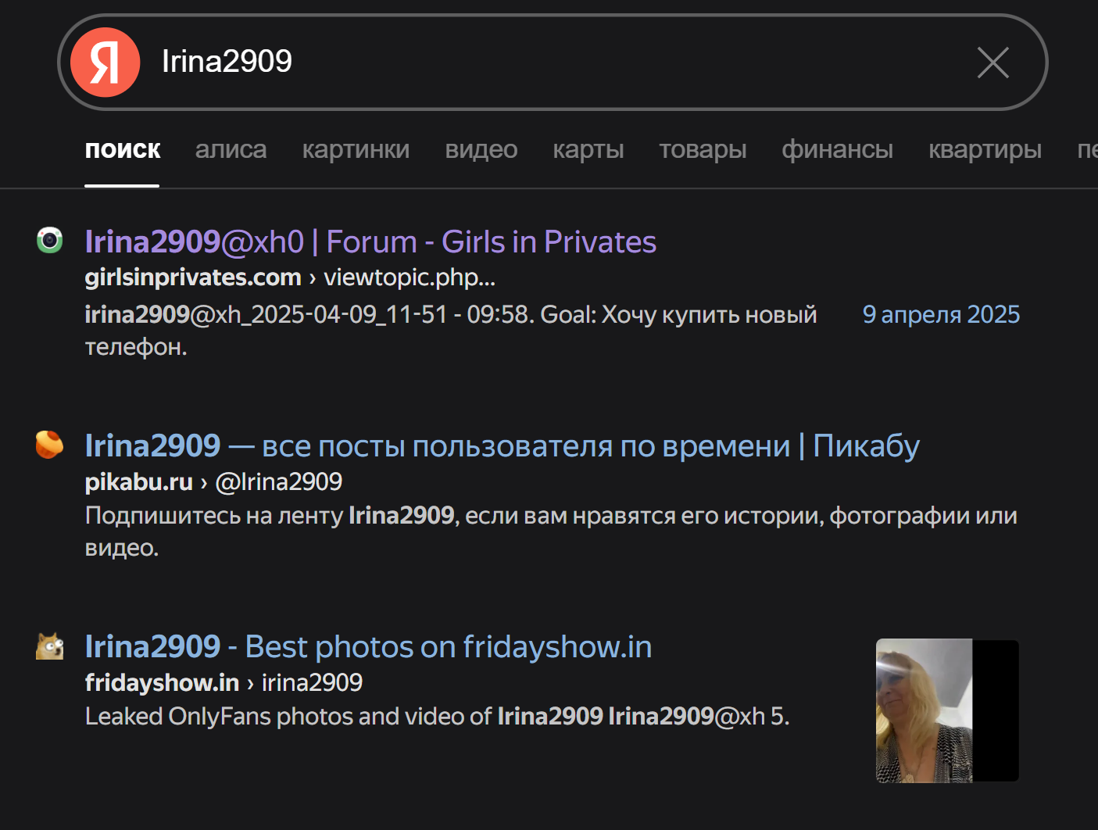This screenshot has height=830, width=1098.
Task: Click the pikabu.ru domain link
Action: click(139, 481)
